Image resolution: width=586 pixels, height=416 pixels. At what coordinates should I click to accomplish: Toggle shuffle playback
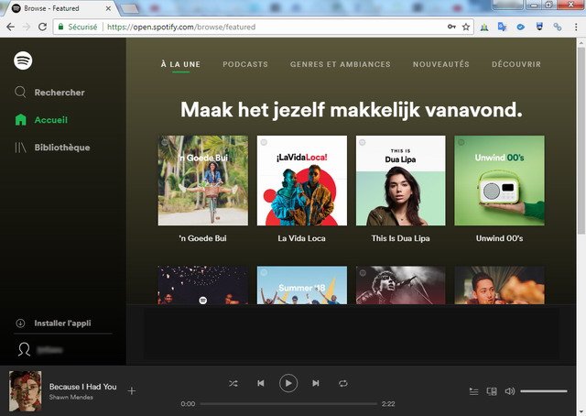coord(233,383)
